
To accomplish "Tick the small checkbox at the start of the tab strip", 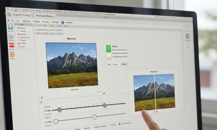I will pos(36,25).
